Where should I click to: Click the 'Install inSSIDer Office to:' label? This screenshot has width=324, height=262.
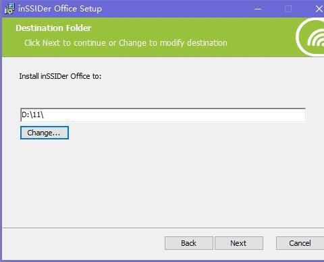pyautogui.click(x=60, y=76)
